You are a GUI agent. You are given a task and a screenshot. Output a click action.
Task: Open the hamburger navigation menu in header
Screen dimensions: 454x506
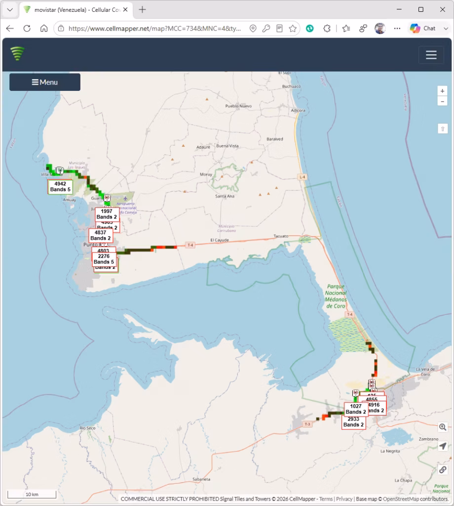[x=431, y=55]
